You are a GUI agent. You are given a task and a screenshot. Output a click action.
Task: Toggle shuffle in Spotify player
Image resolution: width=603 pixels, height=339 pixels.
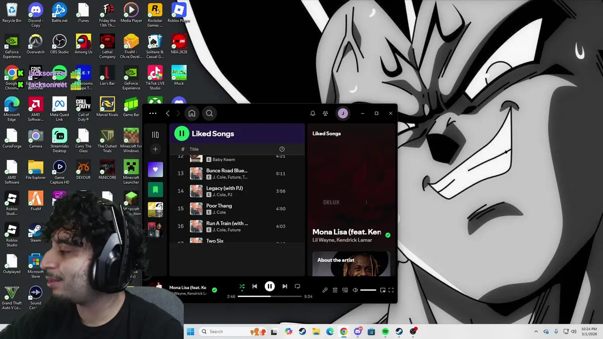pyautogui.click(x=242, y=286)
